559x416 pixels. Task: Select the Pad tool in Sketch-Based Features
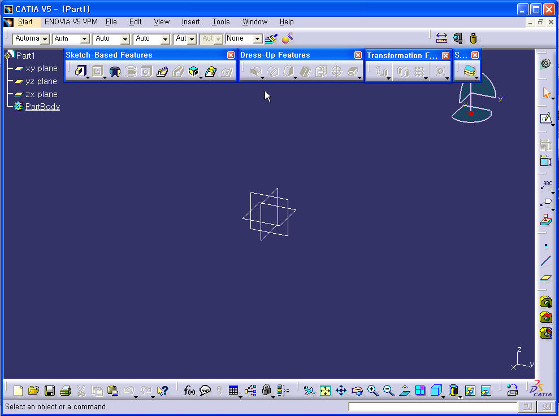pos(80,71)
